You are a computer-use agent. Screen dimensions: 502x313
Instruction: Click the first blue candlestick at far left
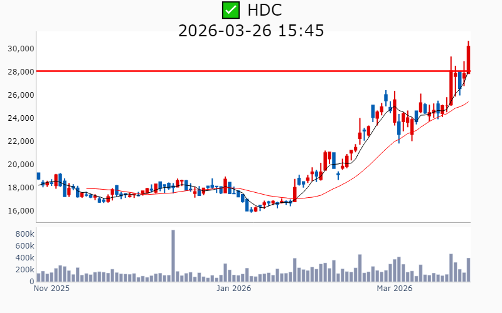click(x=38, y=177)
